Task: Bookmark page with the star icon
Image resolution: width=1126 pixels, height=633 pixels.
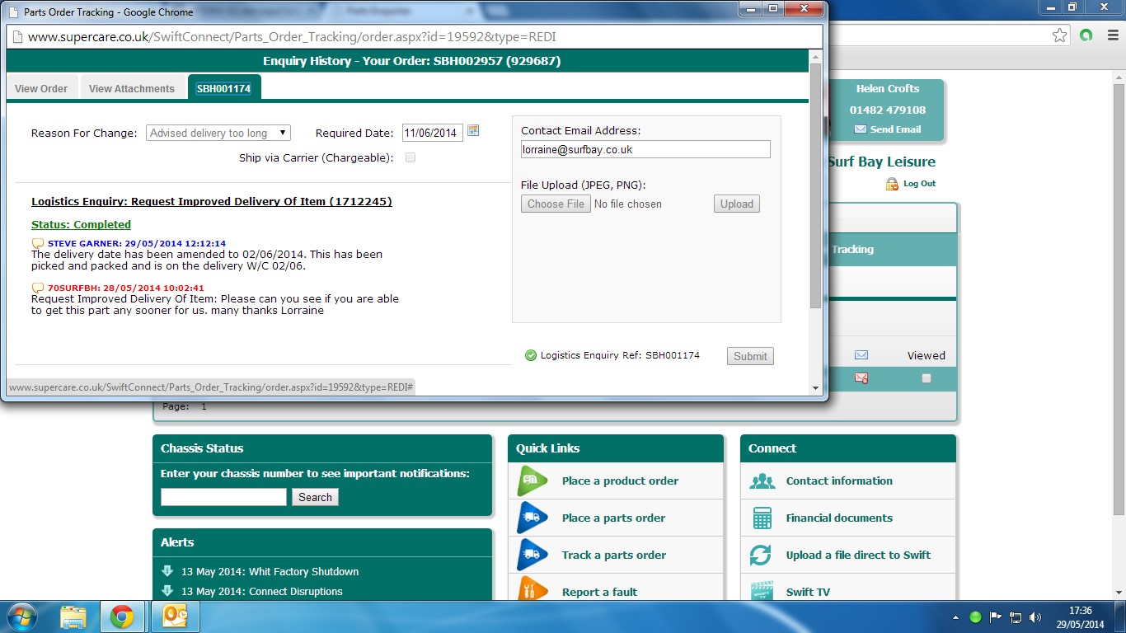Action: [1059, 35]
